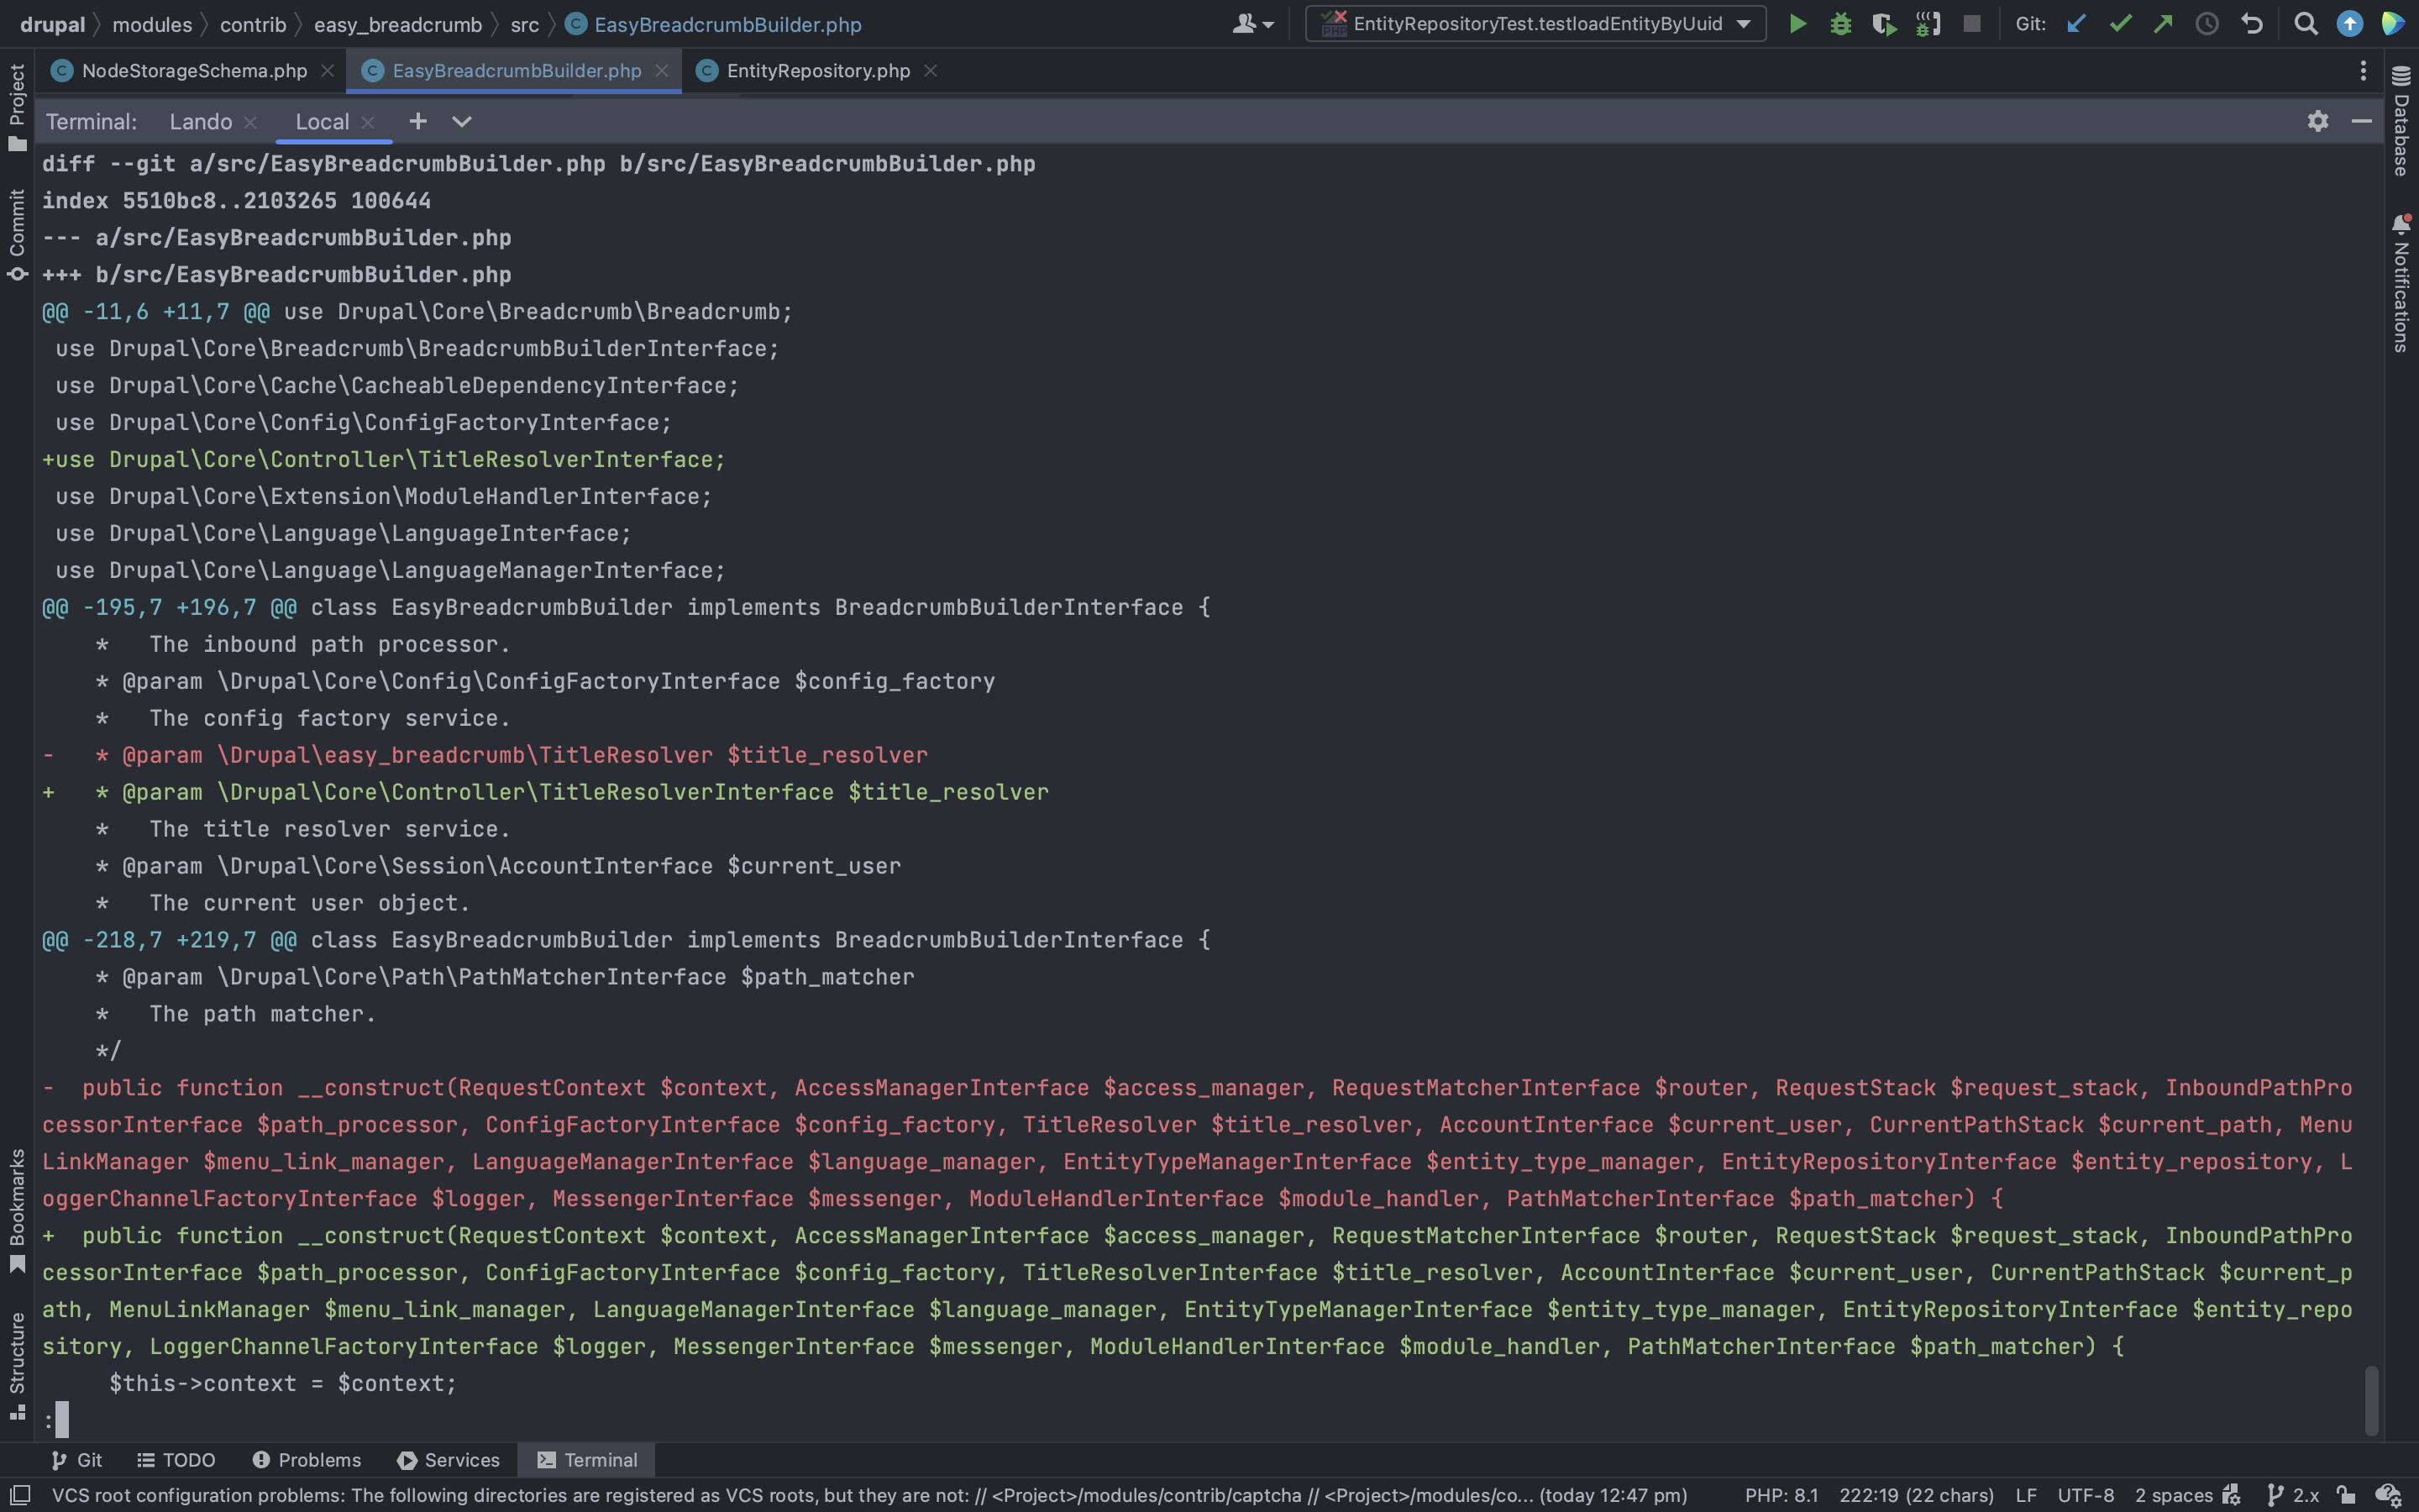2419x1512 pixels.
Task: Open Search Everywhere with the magnifier icon
Action: (x=2305, y=23)
